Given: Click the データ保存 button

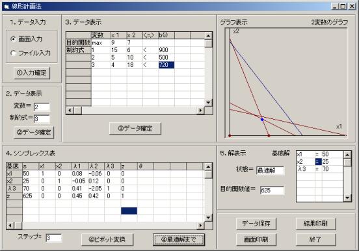Looking at the screenshot, I should tap(256, 224).
